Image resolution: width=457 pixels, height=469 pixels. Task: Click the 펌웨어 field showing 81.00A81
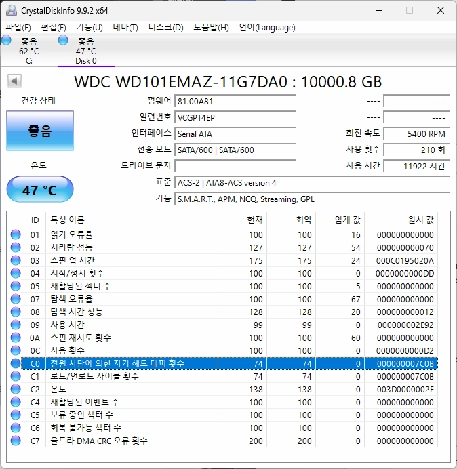pyautogui.click(x=235, y=102)
